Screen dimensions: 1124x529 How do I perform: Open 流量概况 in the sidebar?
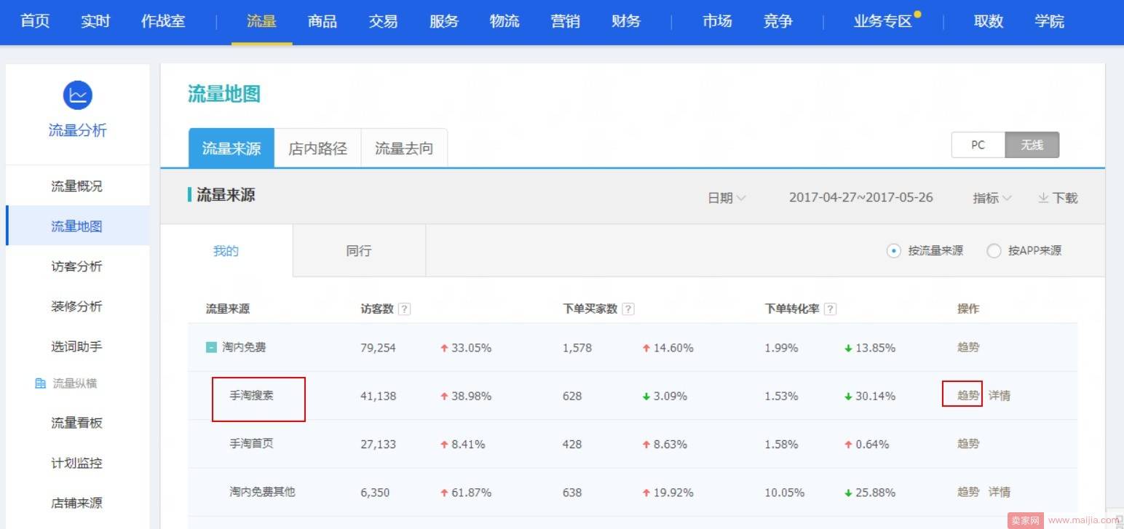point(77,186)
